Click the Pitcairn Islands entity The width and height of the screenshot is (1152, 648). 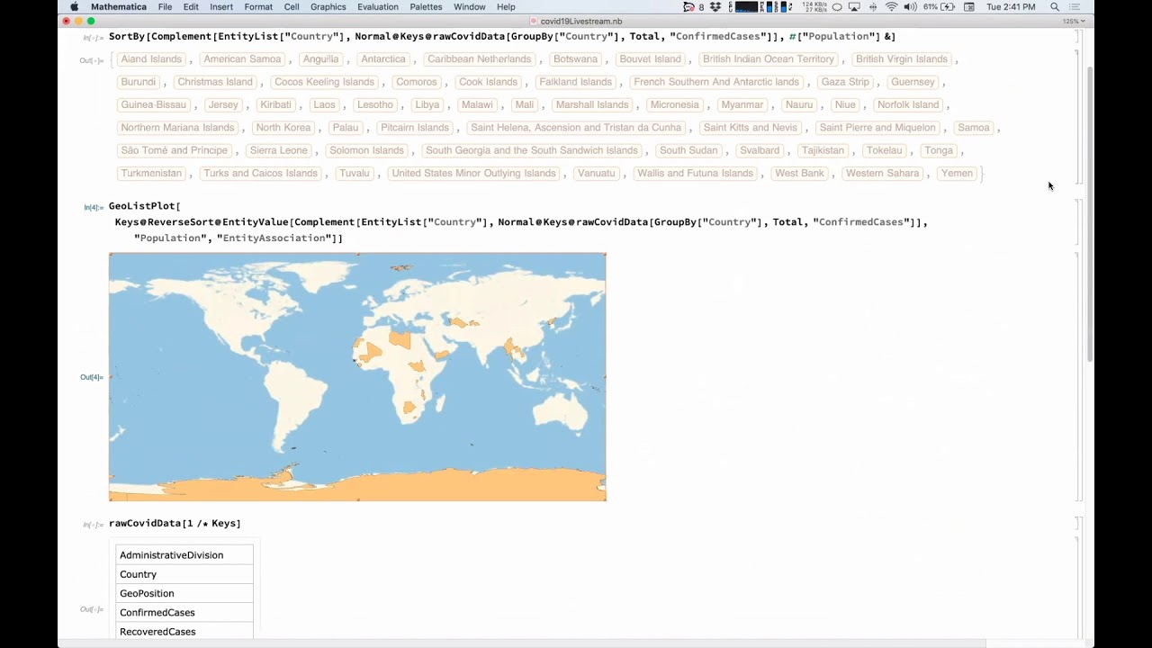point(415,128)
